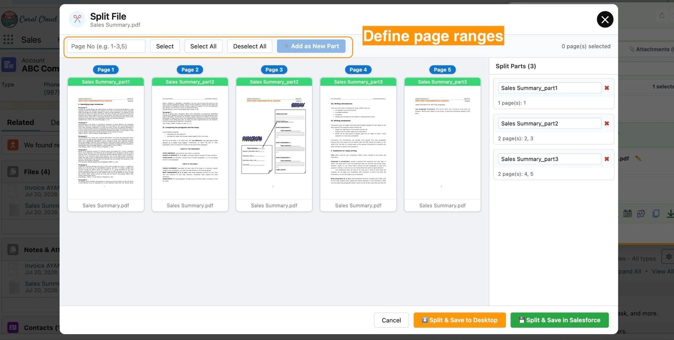
Task: Click Select button next to page input
Action: click(165, 46)
